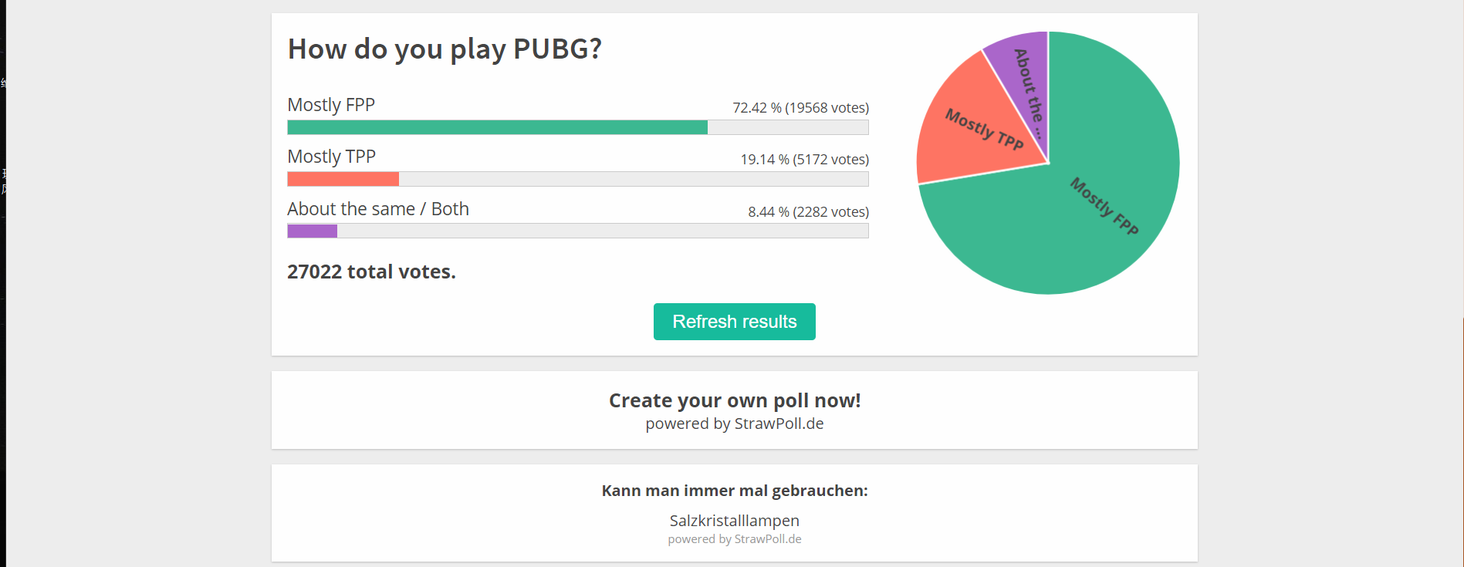Select the "About the same / Both" label
This screenshot has height=567, width=1464.
[x=378, y=208]
